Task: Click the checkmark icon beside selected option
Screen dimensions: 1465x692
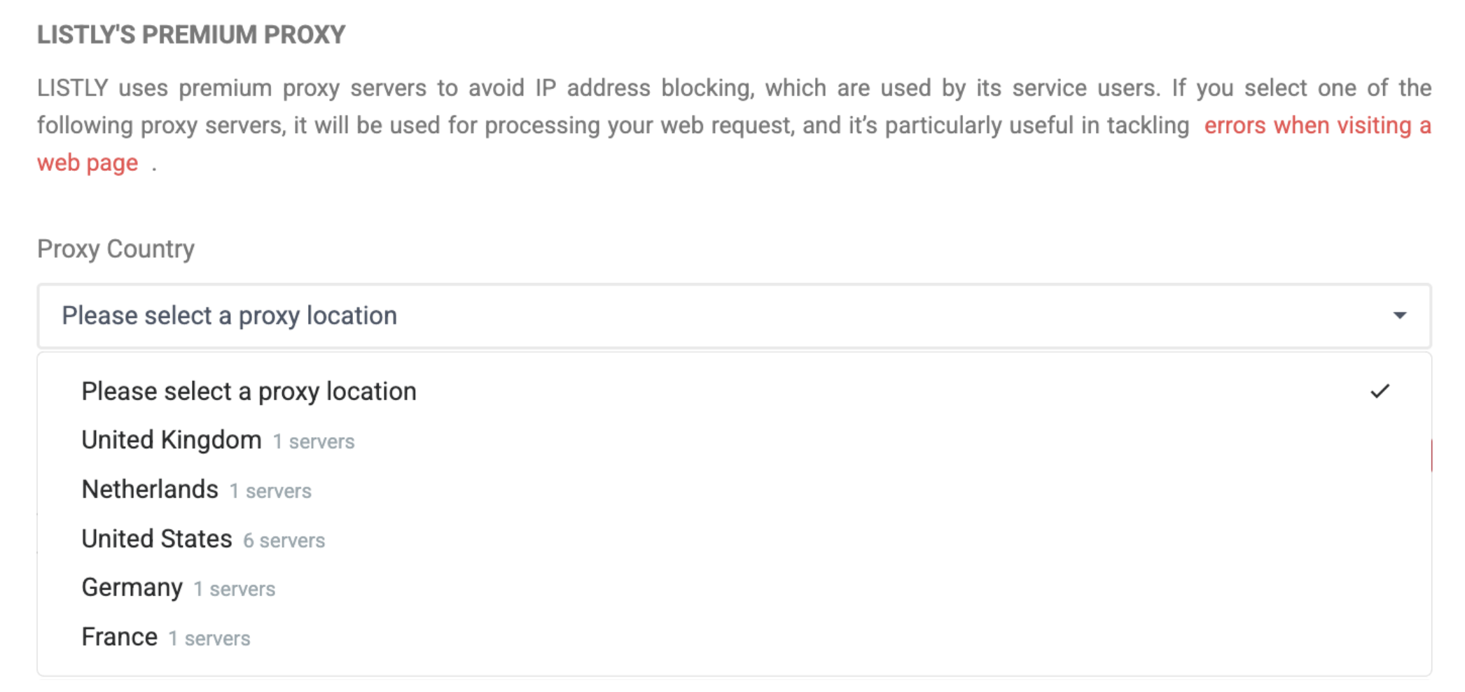Action: [1380, 392]
